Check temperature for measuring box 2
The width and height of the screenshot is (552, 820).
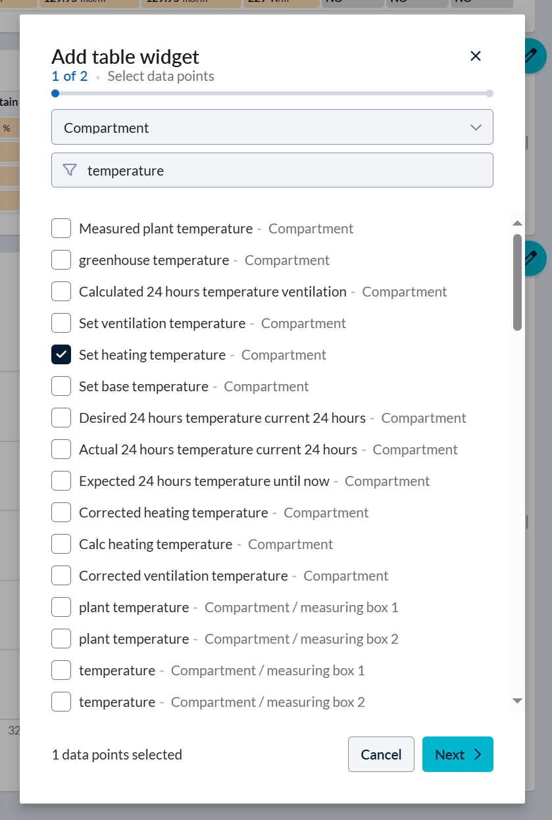(x=61, y=702)
